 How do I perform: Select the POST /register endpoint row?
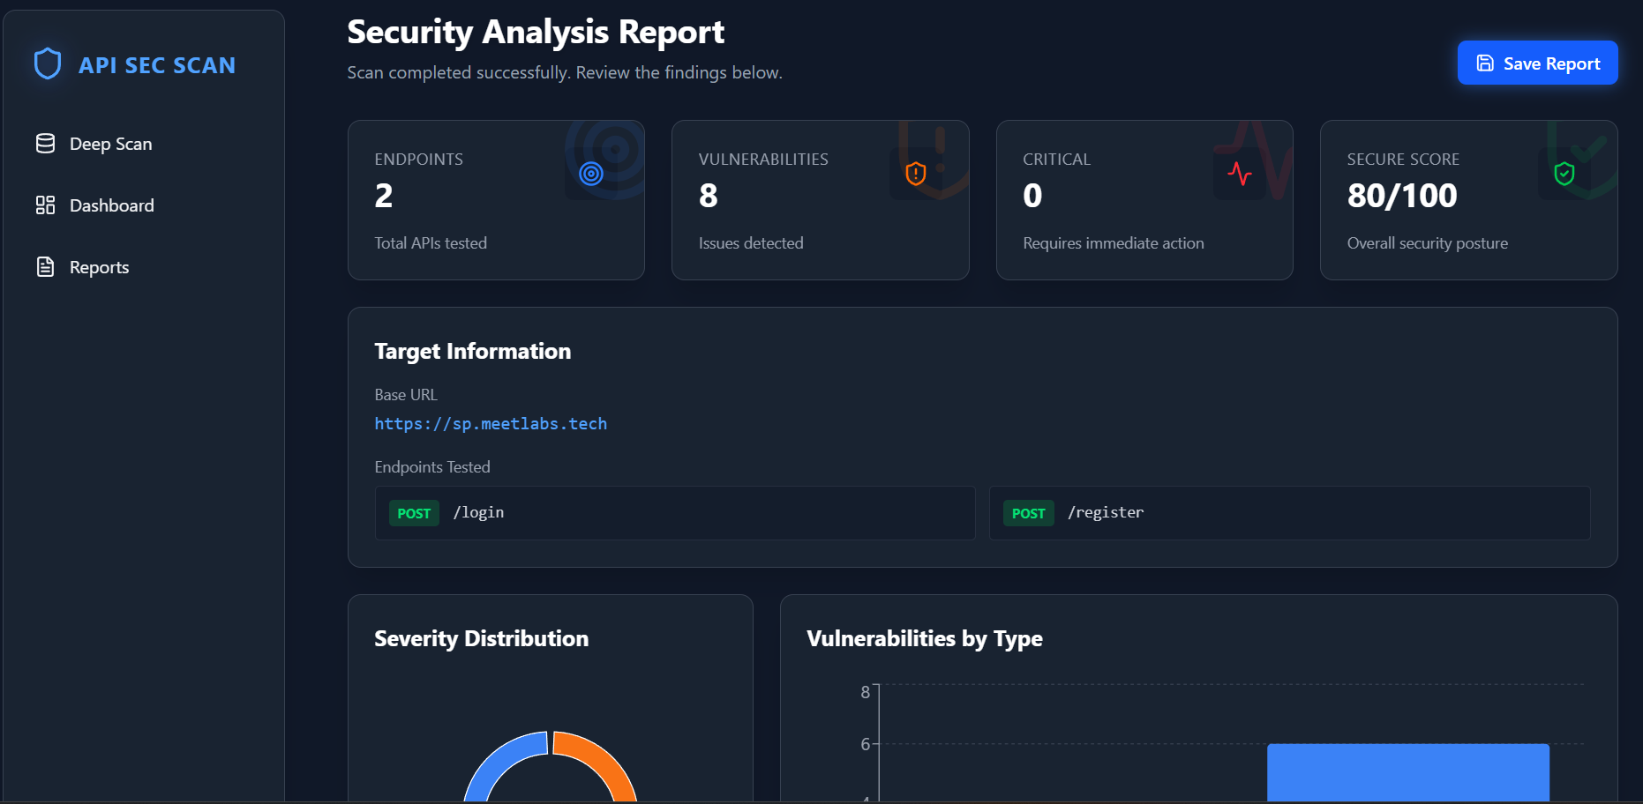tap(1289, 513)
